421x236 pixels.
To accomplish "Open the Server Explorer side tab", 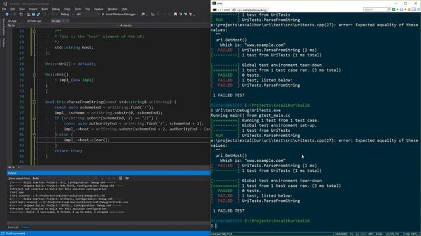I will (3, 27).
